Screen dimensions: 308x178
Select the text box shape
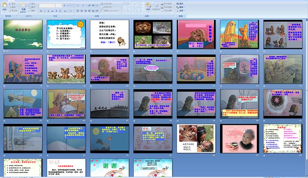click(124, 4)
